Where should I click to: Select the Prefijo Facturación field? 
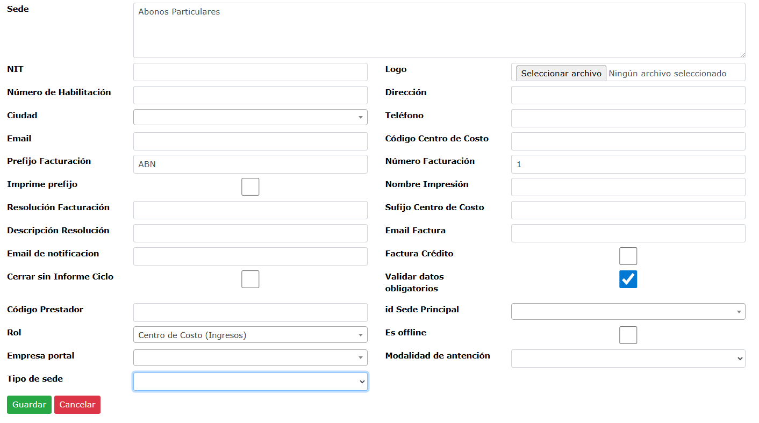pos(250,164)
